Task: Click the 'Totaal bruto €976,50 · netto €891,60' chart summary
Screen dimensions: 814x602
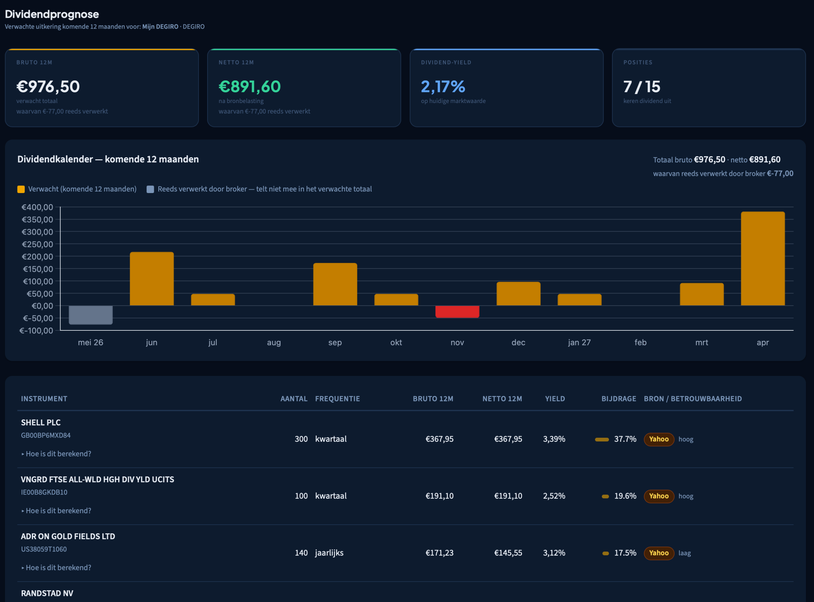Action: pyautogui.click(x=717, y=160)
